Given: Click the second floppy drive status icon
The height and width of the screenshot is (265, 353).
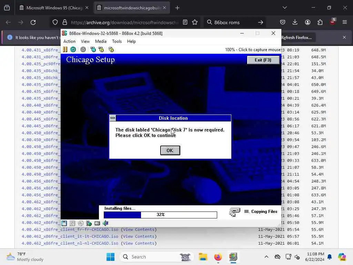Looking at the screenshot, I should pos(72,223).
